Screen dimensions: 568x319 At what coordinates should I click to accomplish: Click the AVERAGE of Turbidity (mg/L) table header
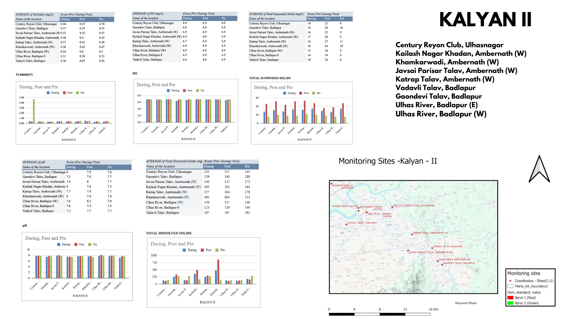click(34, 14)
